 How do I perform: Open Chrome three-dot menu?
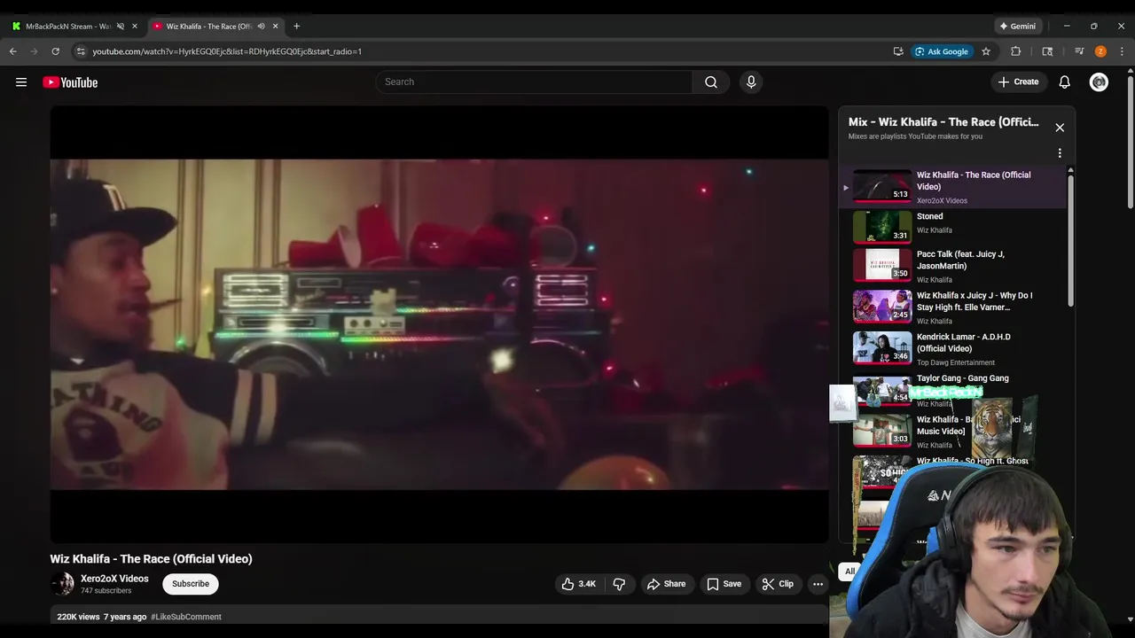tap(1122, 51)
